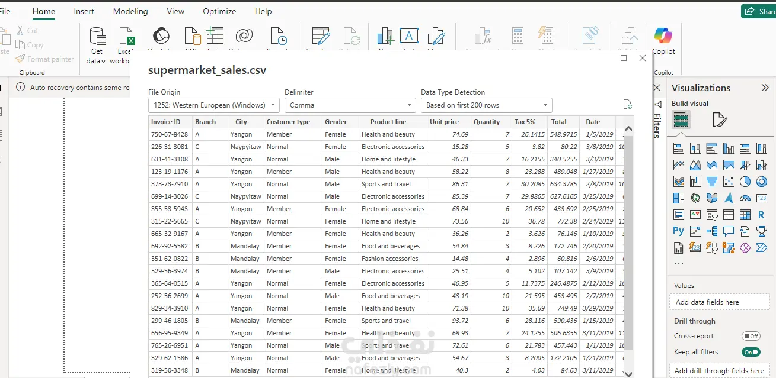Select the Funnel chart visual
The image size is (776, 378).
[712, 182]
